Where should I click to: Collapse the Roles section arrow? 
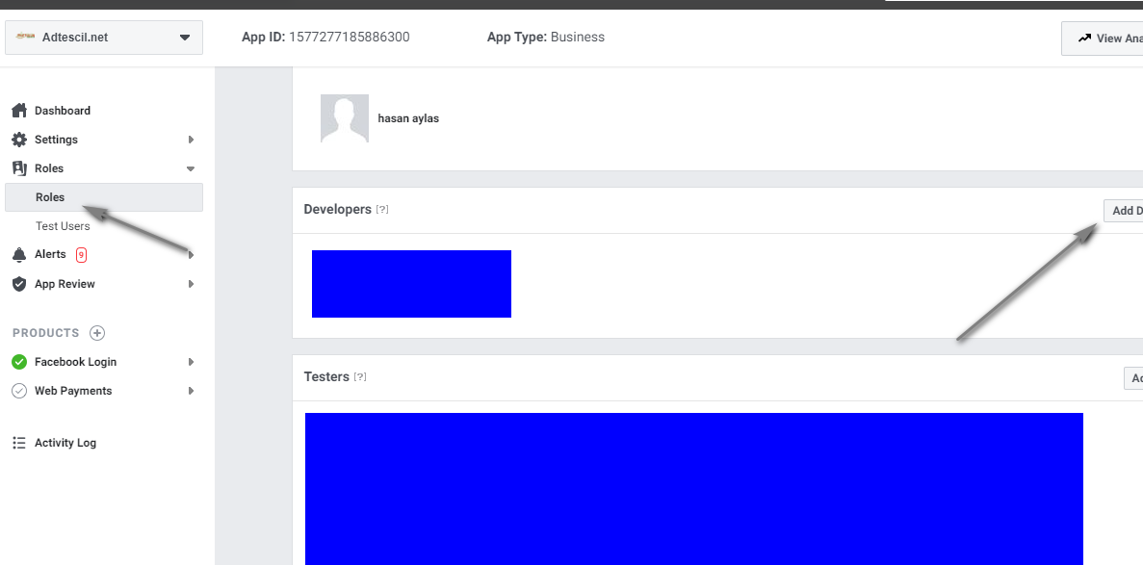(x=191, y=168)
